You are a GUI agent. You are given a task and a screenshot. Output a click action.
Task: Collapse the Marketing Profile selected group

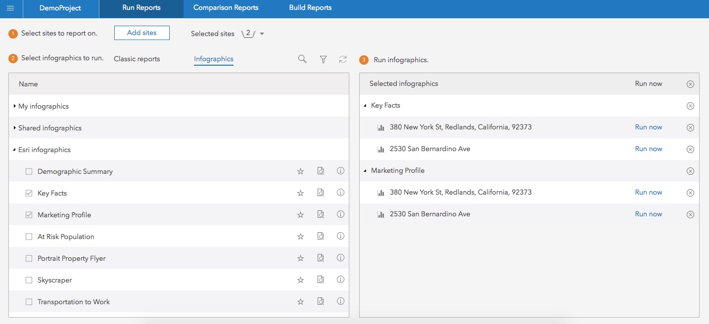pyautogui.click(x=365, y=170)
